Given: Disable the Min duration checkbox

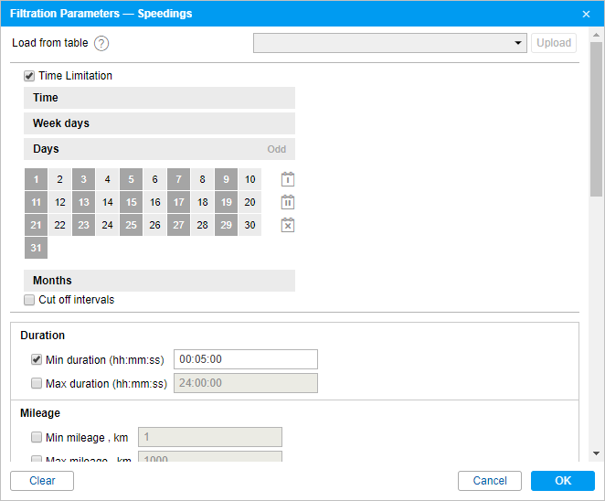Looking at the screenshot, I should (37, 359).
